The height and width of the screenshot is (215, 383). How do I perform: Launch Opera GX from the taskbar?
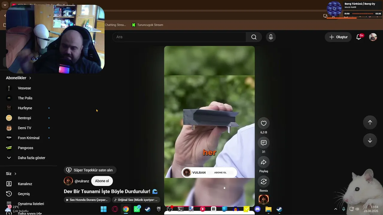115,209
